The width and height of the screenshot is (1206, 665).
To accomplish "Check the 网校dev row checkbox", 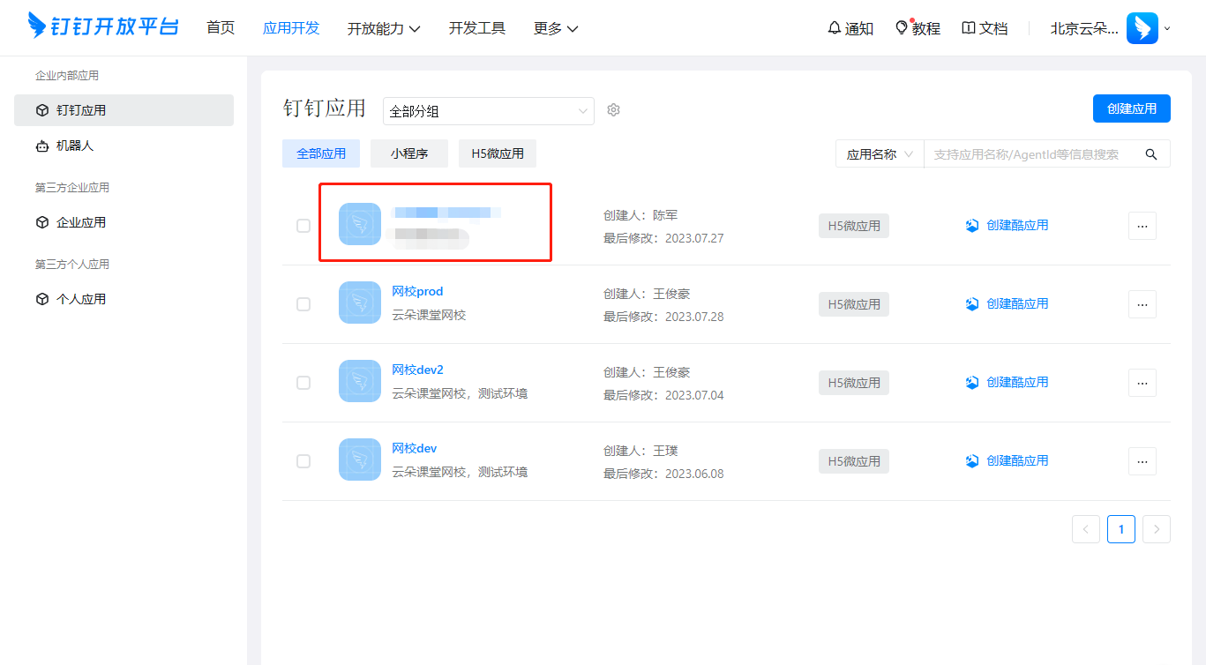I will pyautogui.click(x=303, y=461).
